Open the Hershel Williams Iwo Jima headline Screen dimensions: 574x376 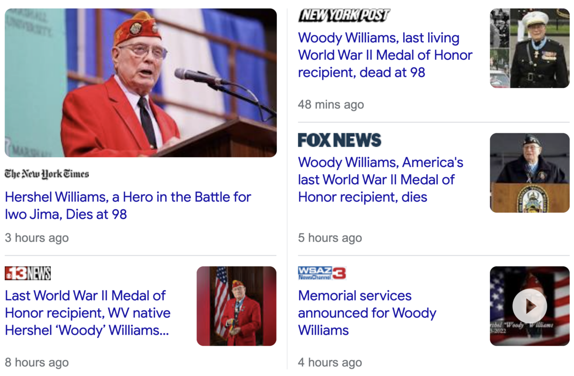128,205
